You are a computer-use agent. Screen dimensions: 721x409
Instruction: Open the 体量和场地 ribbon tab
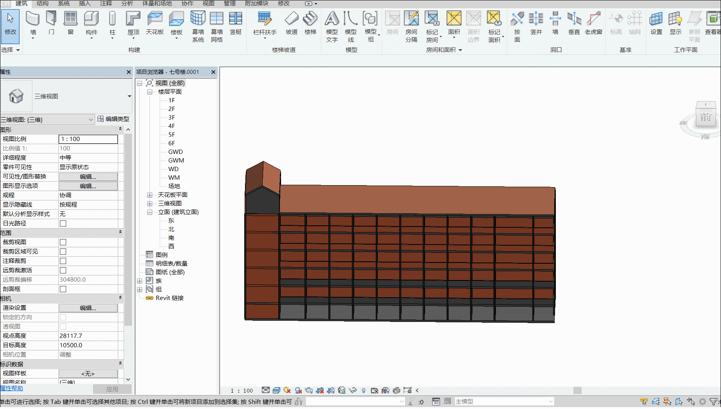point(157,4)
